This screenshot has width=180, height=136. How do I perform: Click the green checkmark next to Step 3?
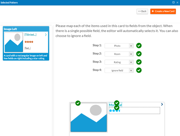tap(139, 62)
